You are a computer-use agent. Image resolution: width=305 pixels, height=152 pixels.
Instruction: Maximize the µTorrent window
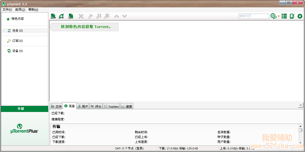coord(289,3)
